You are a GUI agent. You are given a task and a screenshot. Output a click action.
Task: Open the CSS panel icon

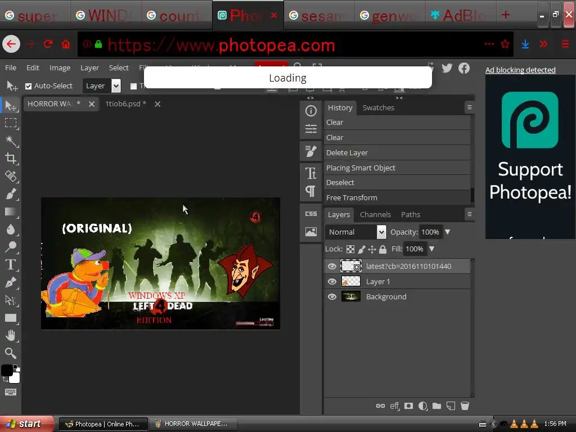(x=310, y=213)
